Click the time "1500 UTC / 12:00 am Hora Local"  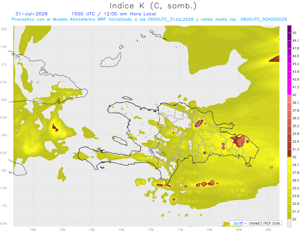(x=114, y=14)
